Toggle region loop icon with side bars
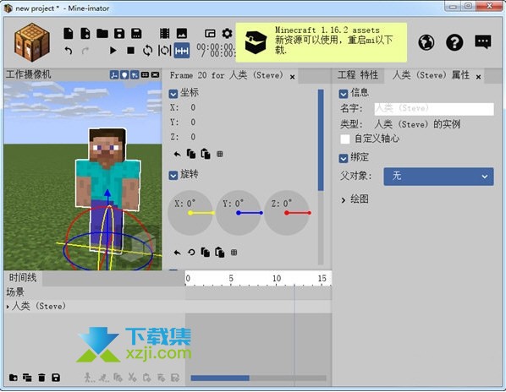 click(x=165, y=51)
